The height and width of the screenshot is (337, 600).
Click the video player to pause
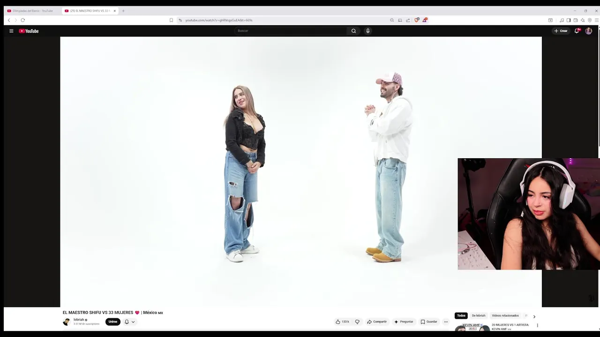pos(301,172)
